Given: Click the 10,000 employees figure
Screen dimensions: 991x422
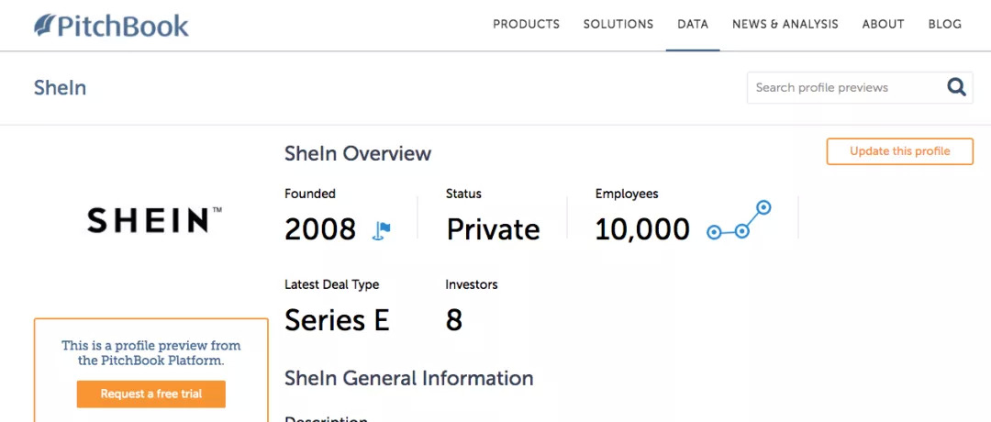Looking at the screenshot, I should [642, 229].
